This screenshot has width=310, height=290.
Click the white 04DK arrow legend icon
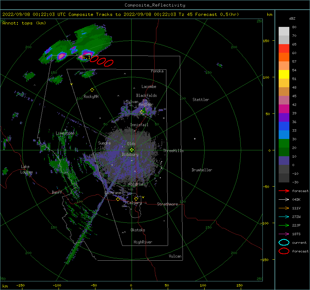coord(284,200)
